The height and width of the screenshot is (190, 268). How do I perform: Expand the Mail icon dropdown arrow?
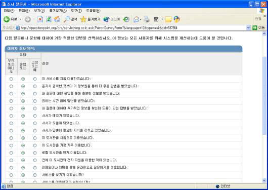[141, 19]
